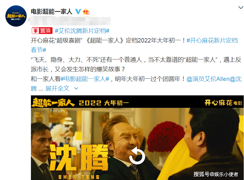The width and height of the screenshot is (244, 180).
Task: Click the 开心麻花电影 logo in video
Action: click(x=224, y=103)
